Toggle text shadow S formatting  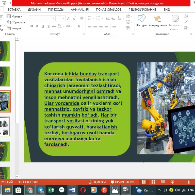(x=48, y=26)
